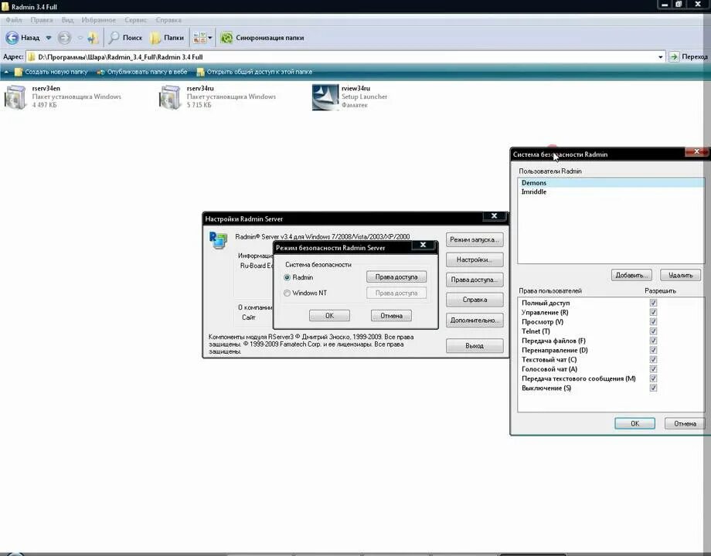
Task: Click Настройки button in Radmin Server window
Action: pos(475,259)
